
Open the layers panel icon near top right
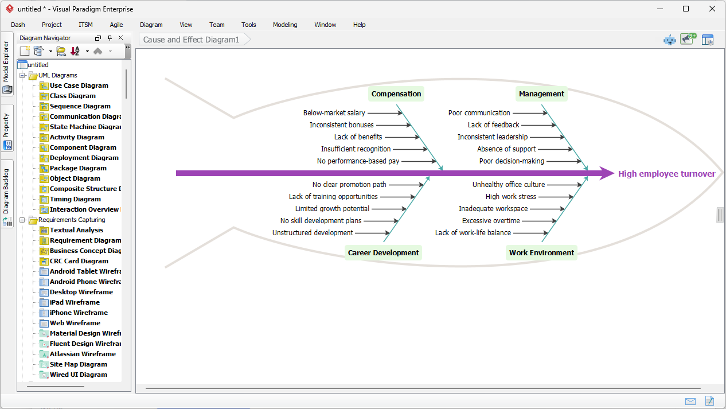(x=708, y=40)
